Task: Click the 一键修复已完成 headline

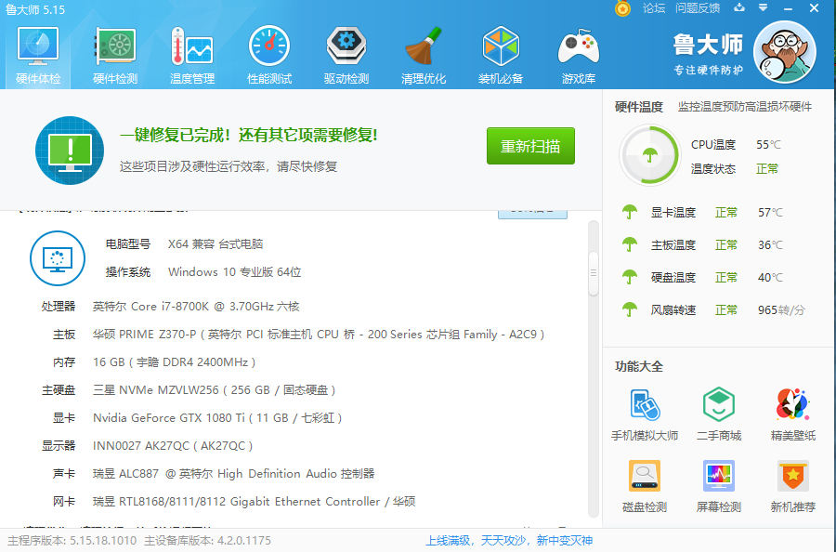Action: pos(248,135)
